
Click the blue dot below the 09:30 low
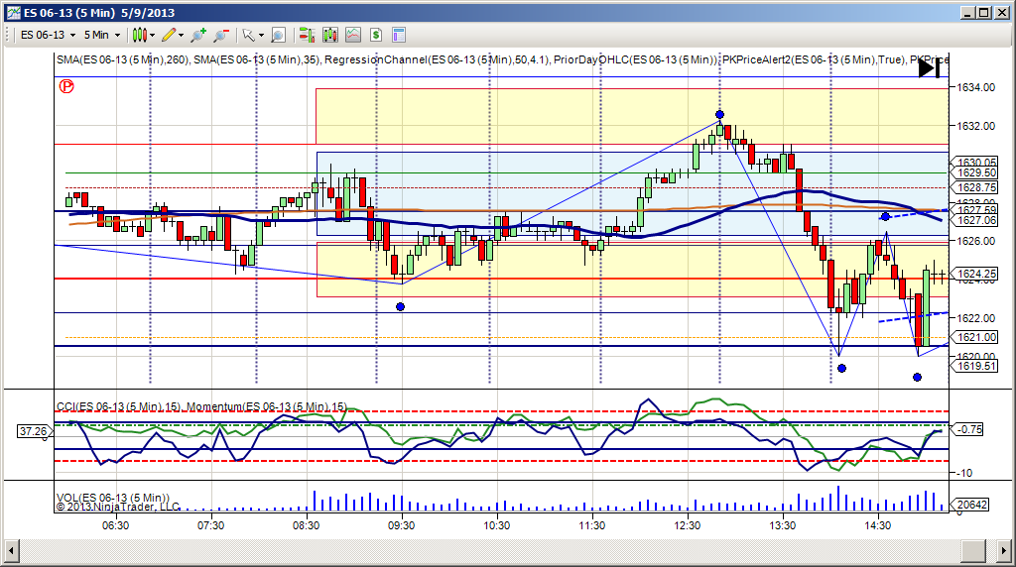[401, 307]
